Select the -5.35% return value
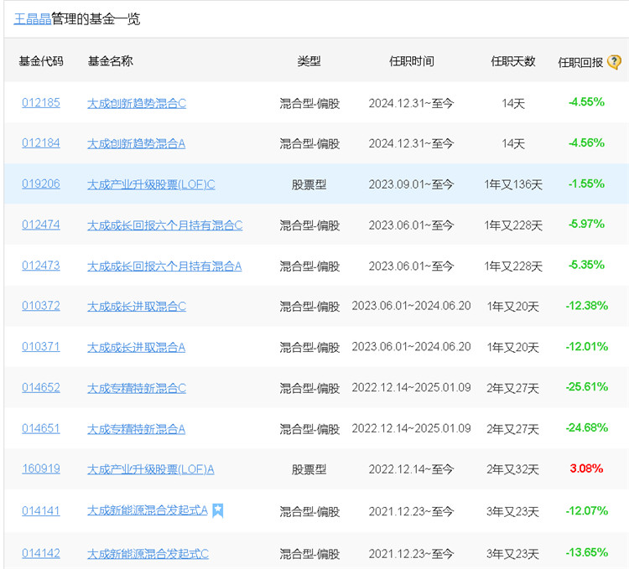The width and height of the screenshot is (629, 569). click(x=586, y=265)
